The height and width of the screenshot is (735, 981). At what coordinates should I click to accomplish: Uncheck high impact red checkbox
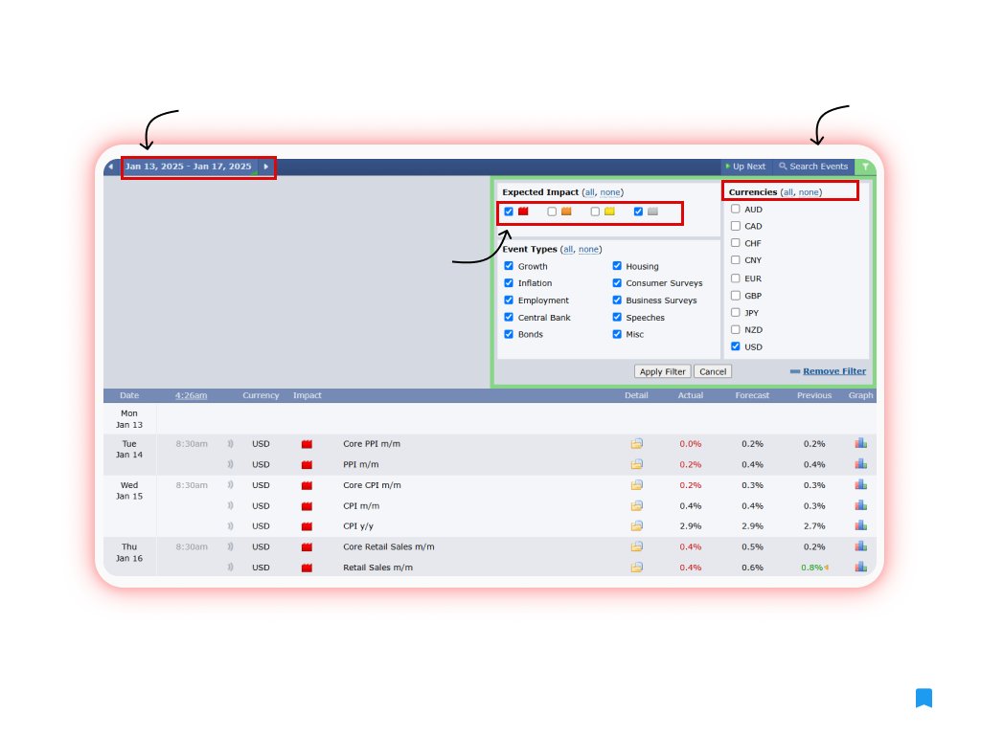[x=509, y=212]
